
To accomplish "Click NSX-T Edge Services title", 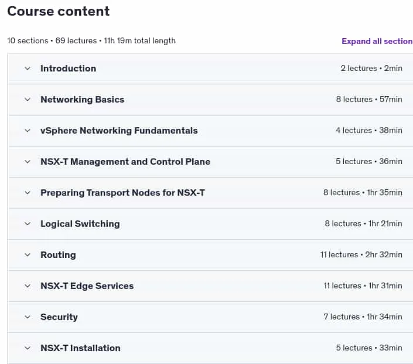I will point(87,286).
